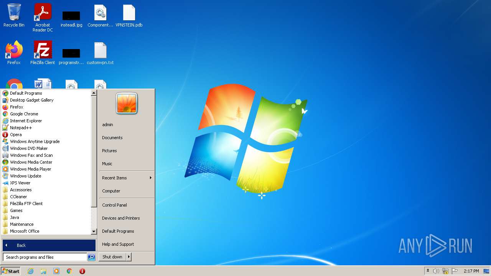
Task: Open Pictures from the Start menu
Action: pyautogui.click(x=127, y=151)
